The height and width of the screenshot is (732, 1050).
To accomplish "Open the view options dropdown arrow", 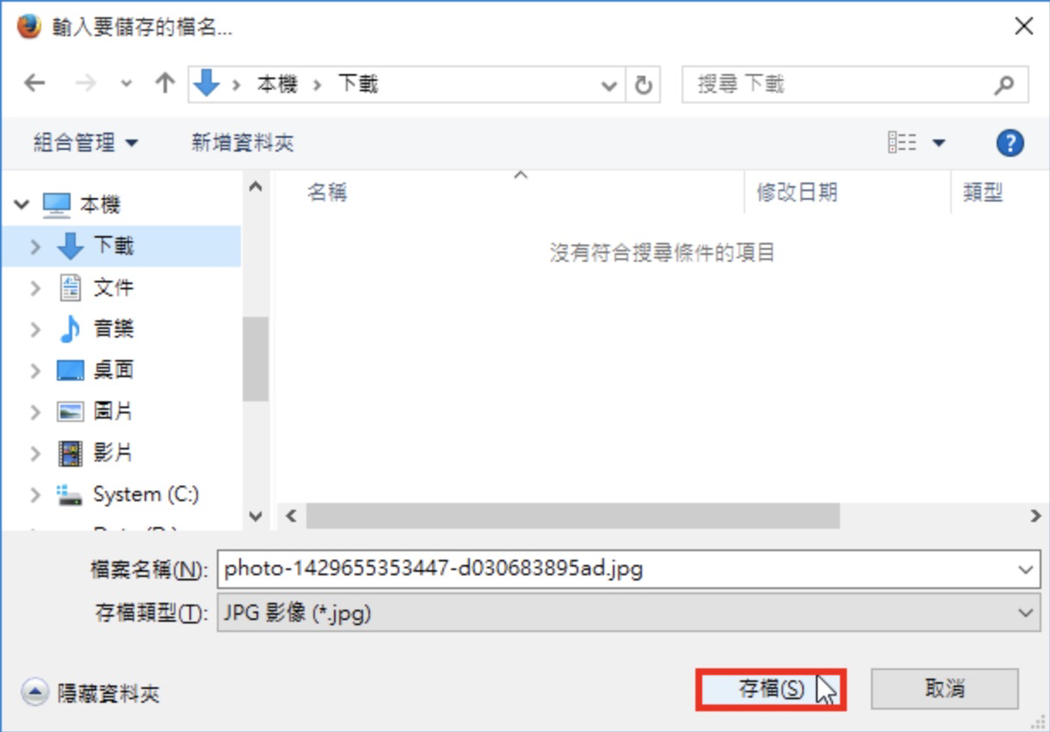I will pos(938,143).
